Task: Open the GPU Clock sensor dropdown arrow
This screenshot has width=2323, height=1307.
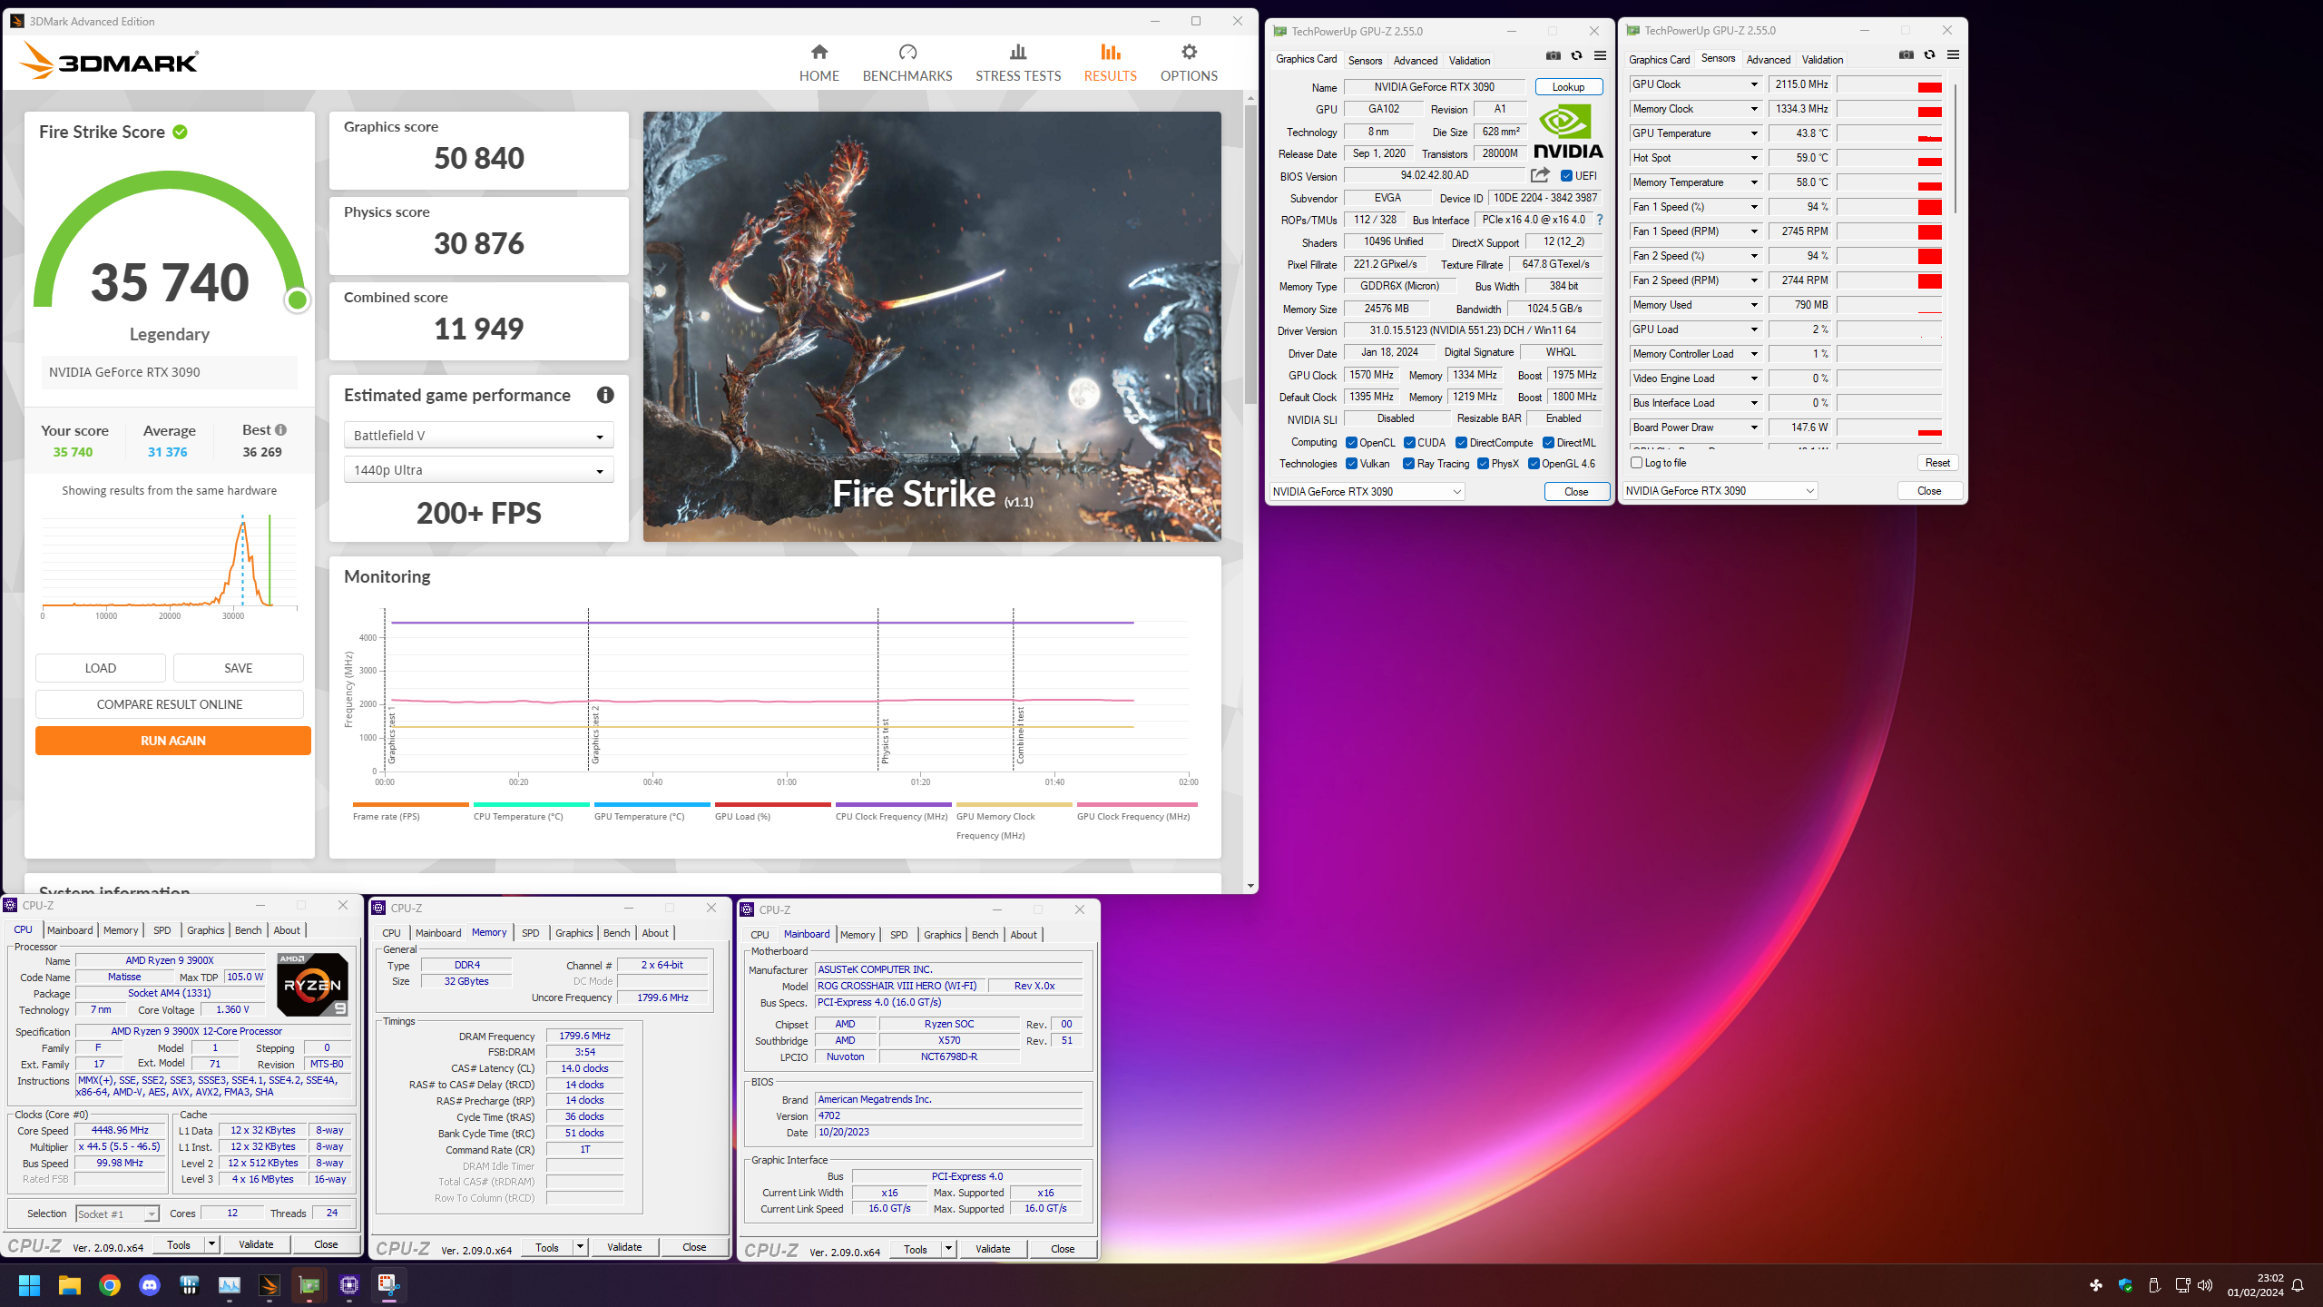Action: pyautogui.click(x=1754, y=84)
